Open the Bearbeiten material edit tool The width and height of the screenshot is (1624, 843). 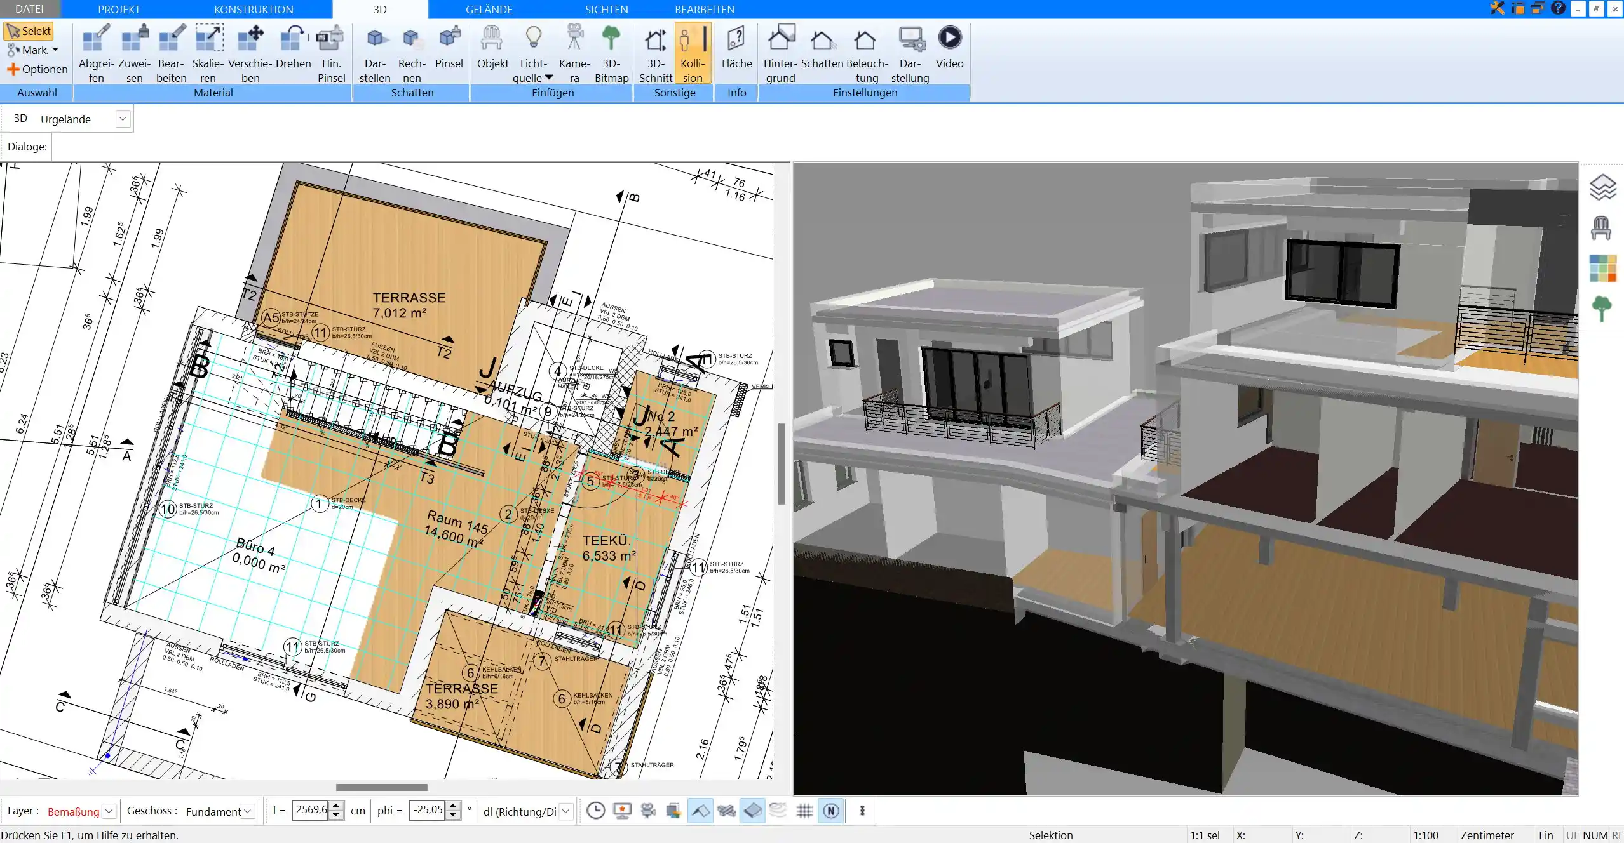(x=172, y=54)
